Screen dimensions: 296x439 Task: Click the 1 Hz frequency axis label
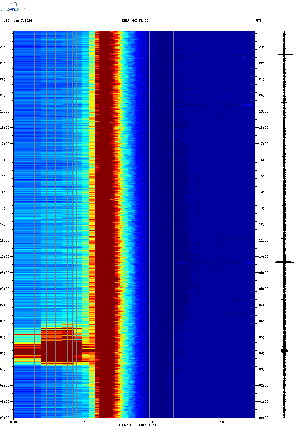(153, 422)
